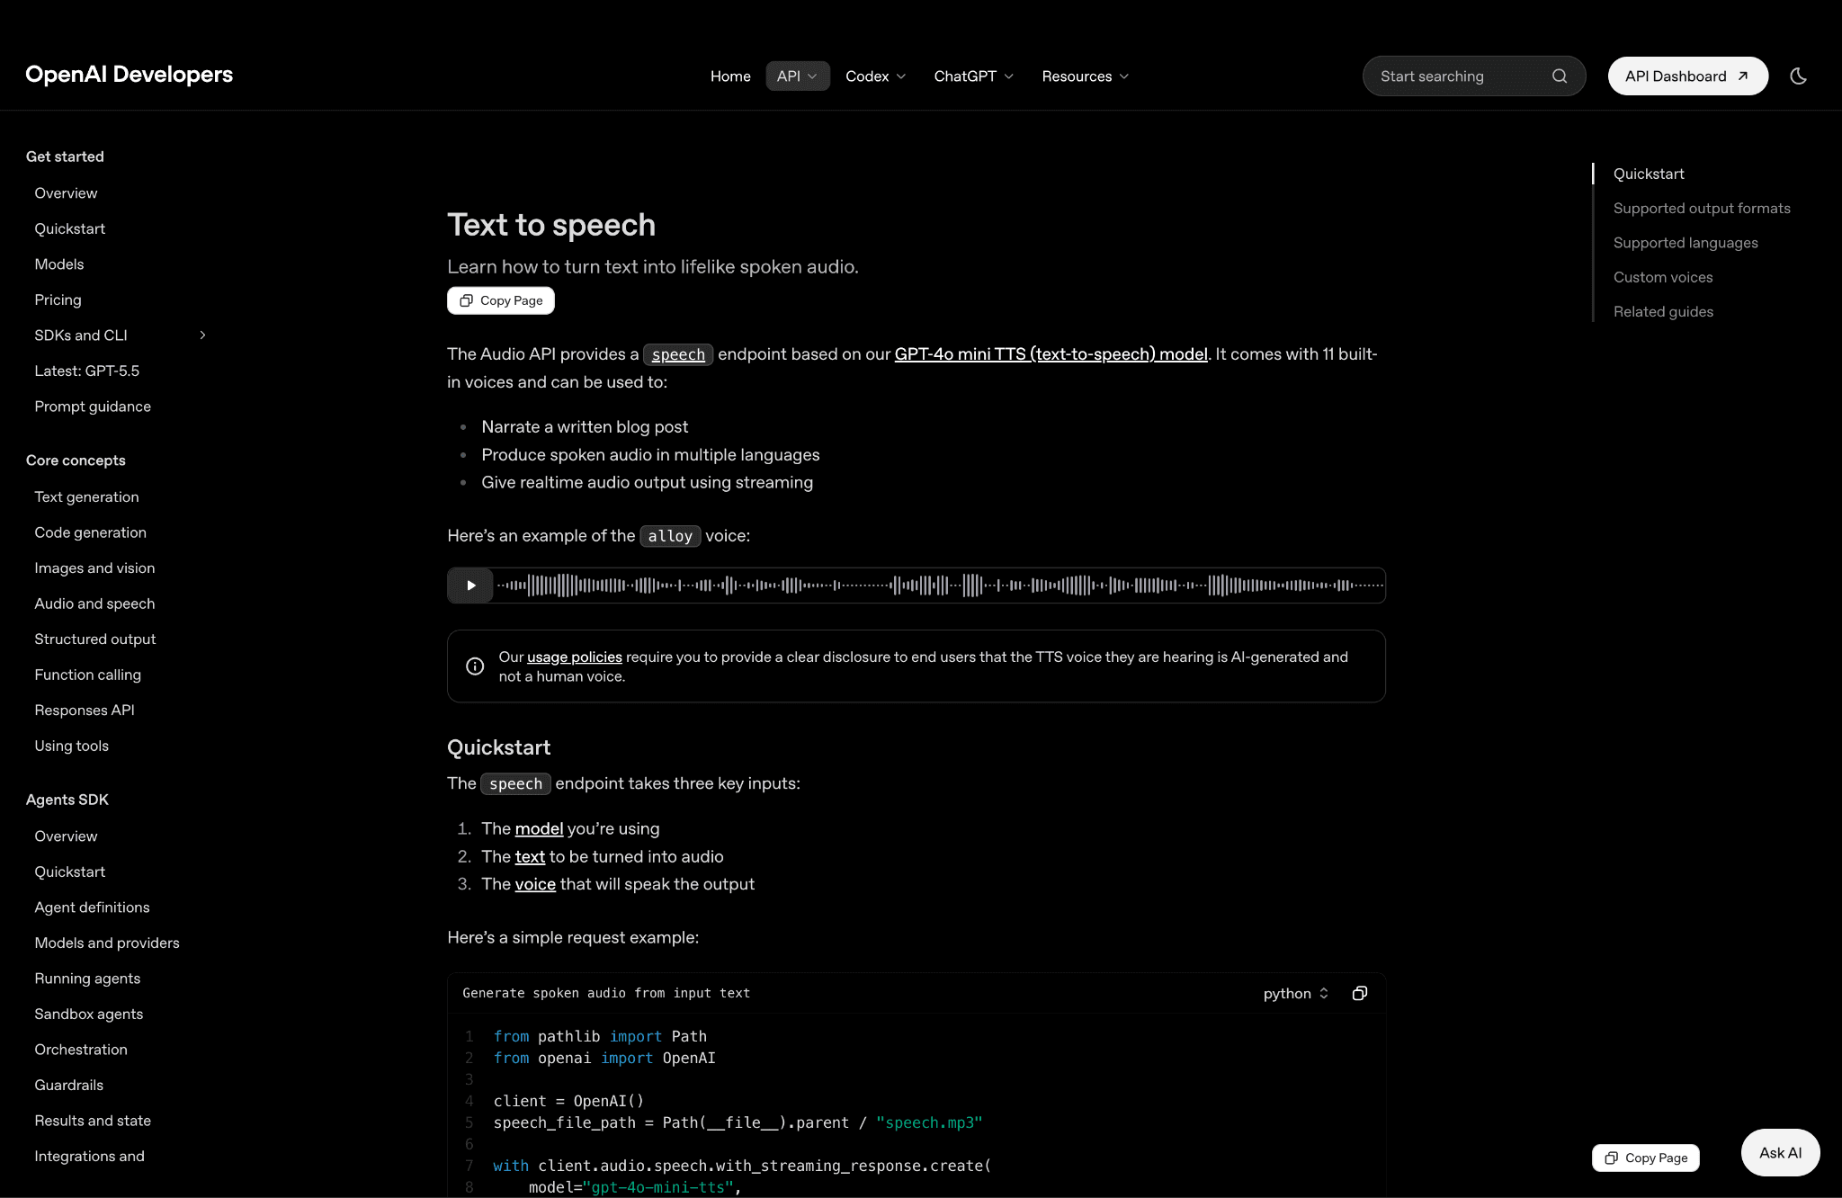Image resolution: width=1842 pixels, height=1198 pixels.
Task: Click the Core concepts section heading
Action: (76, 460)
